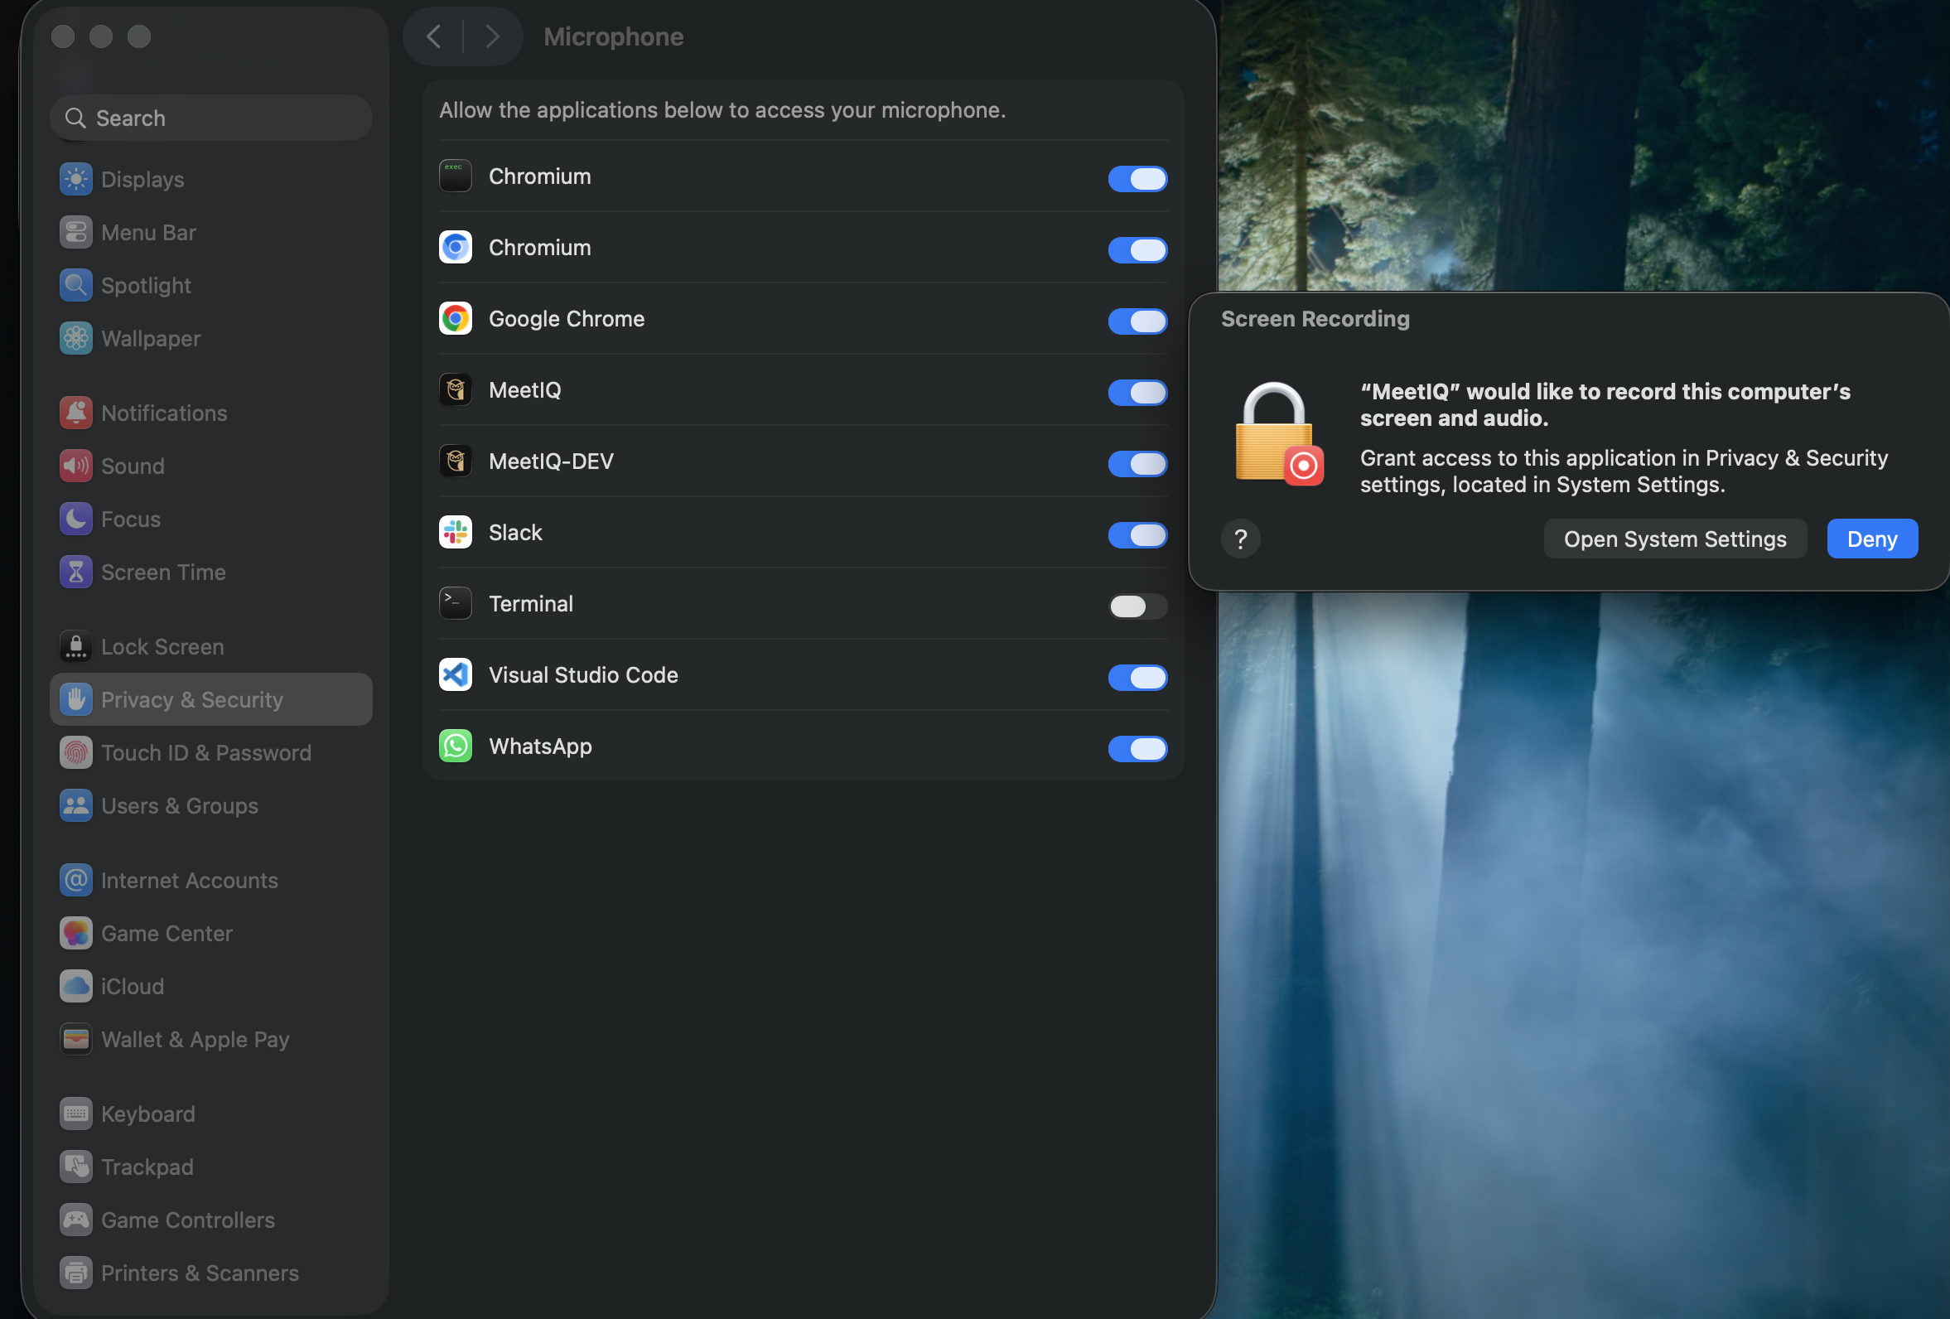The height and width of the screenshot is (1319, 1950).
Task: Go back with the left chevron
Action: (433, 36)
